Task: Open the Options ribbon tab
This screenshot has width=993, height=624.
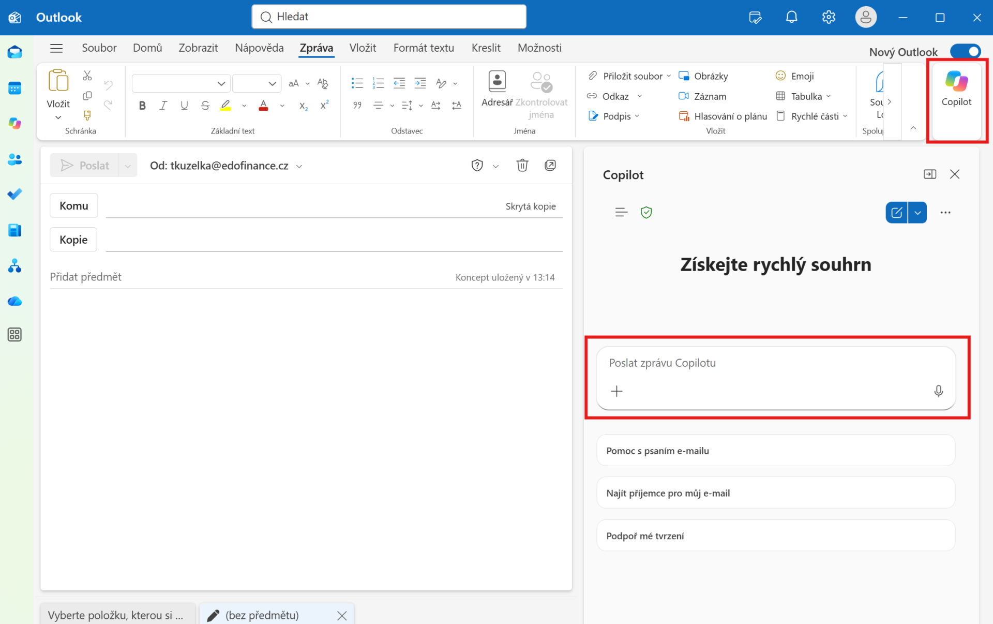Action: (x=539, y=48)
